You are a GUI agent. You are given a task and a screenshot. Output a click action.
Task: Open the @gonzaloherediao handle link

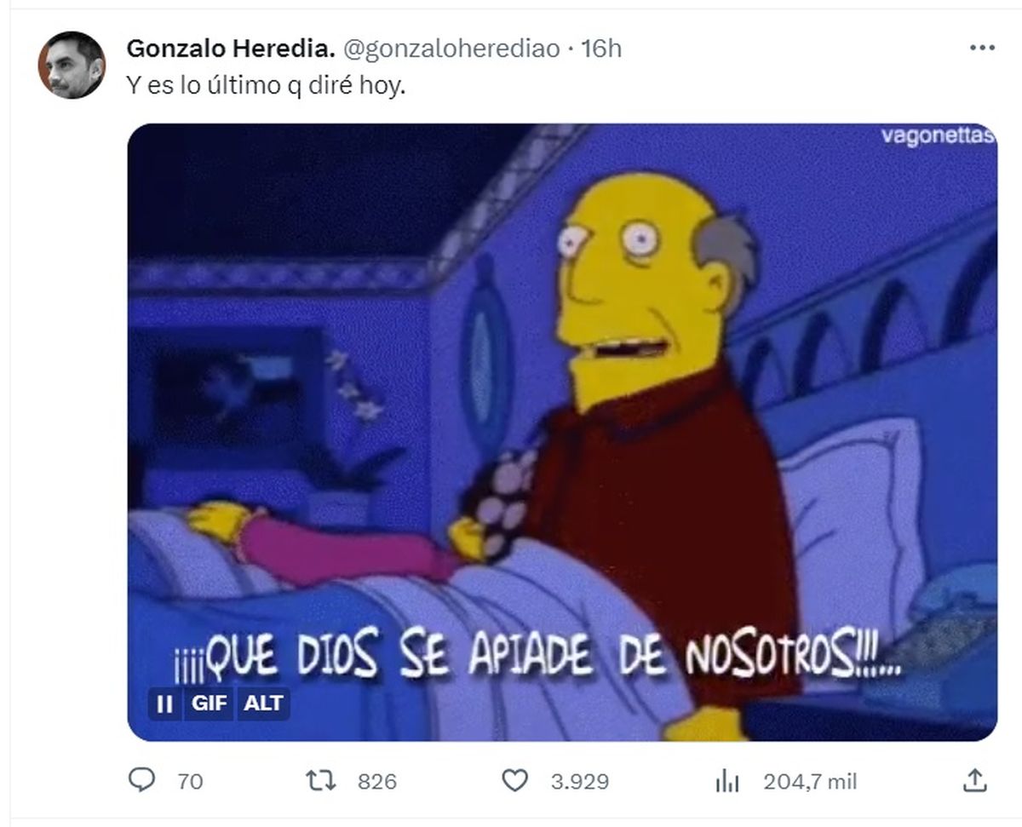tap(451, 49)
